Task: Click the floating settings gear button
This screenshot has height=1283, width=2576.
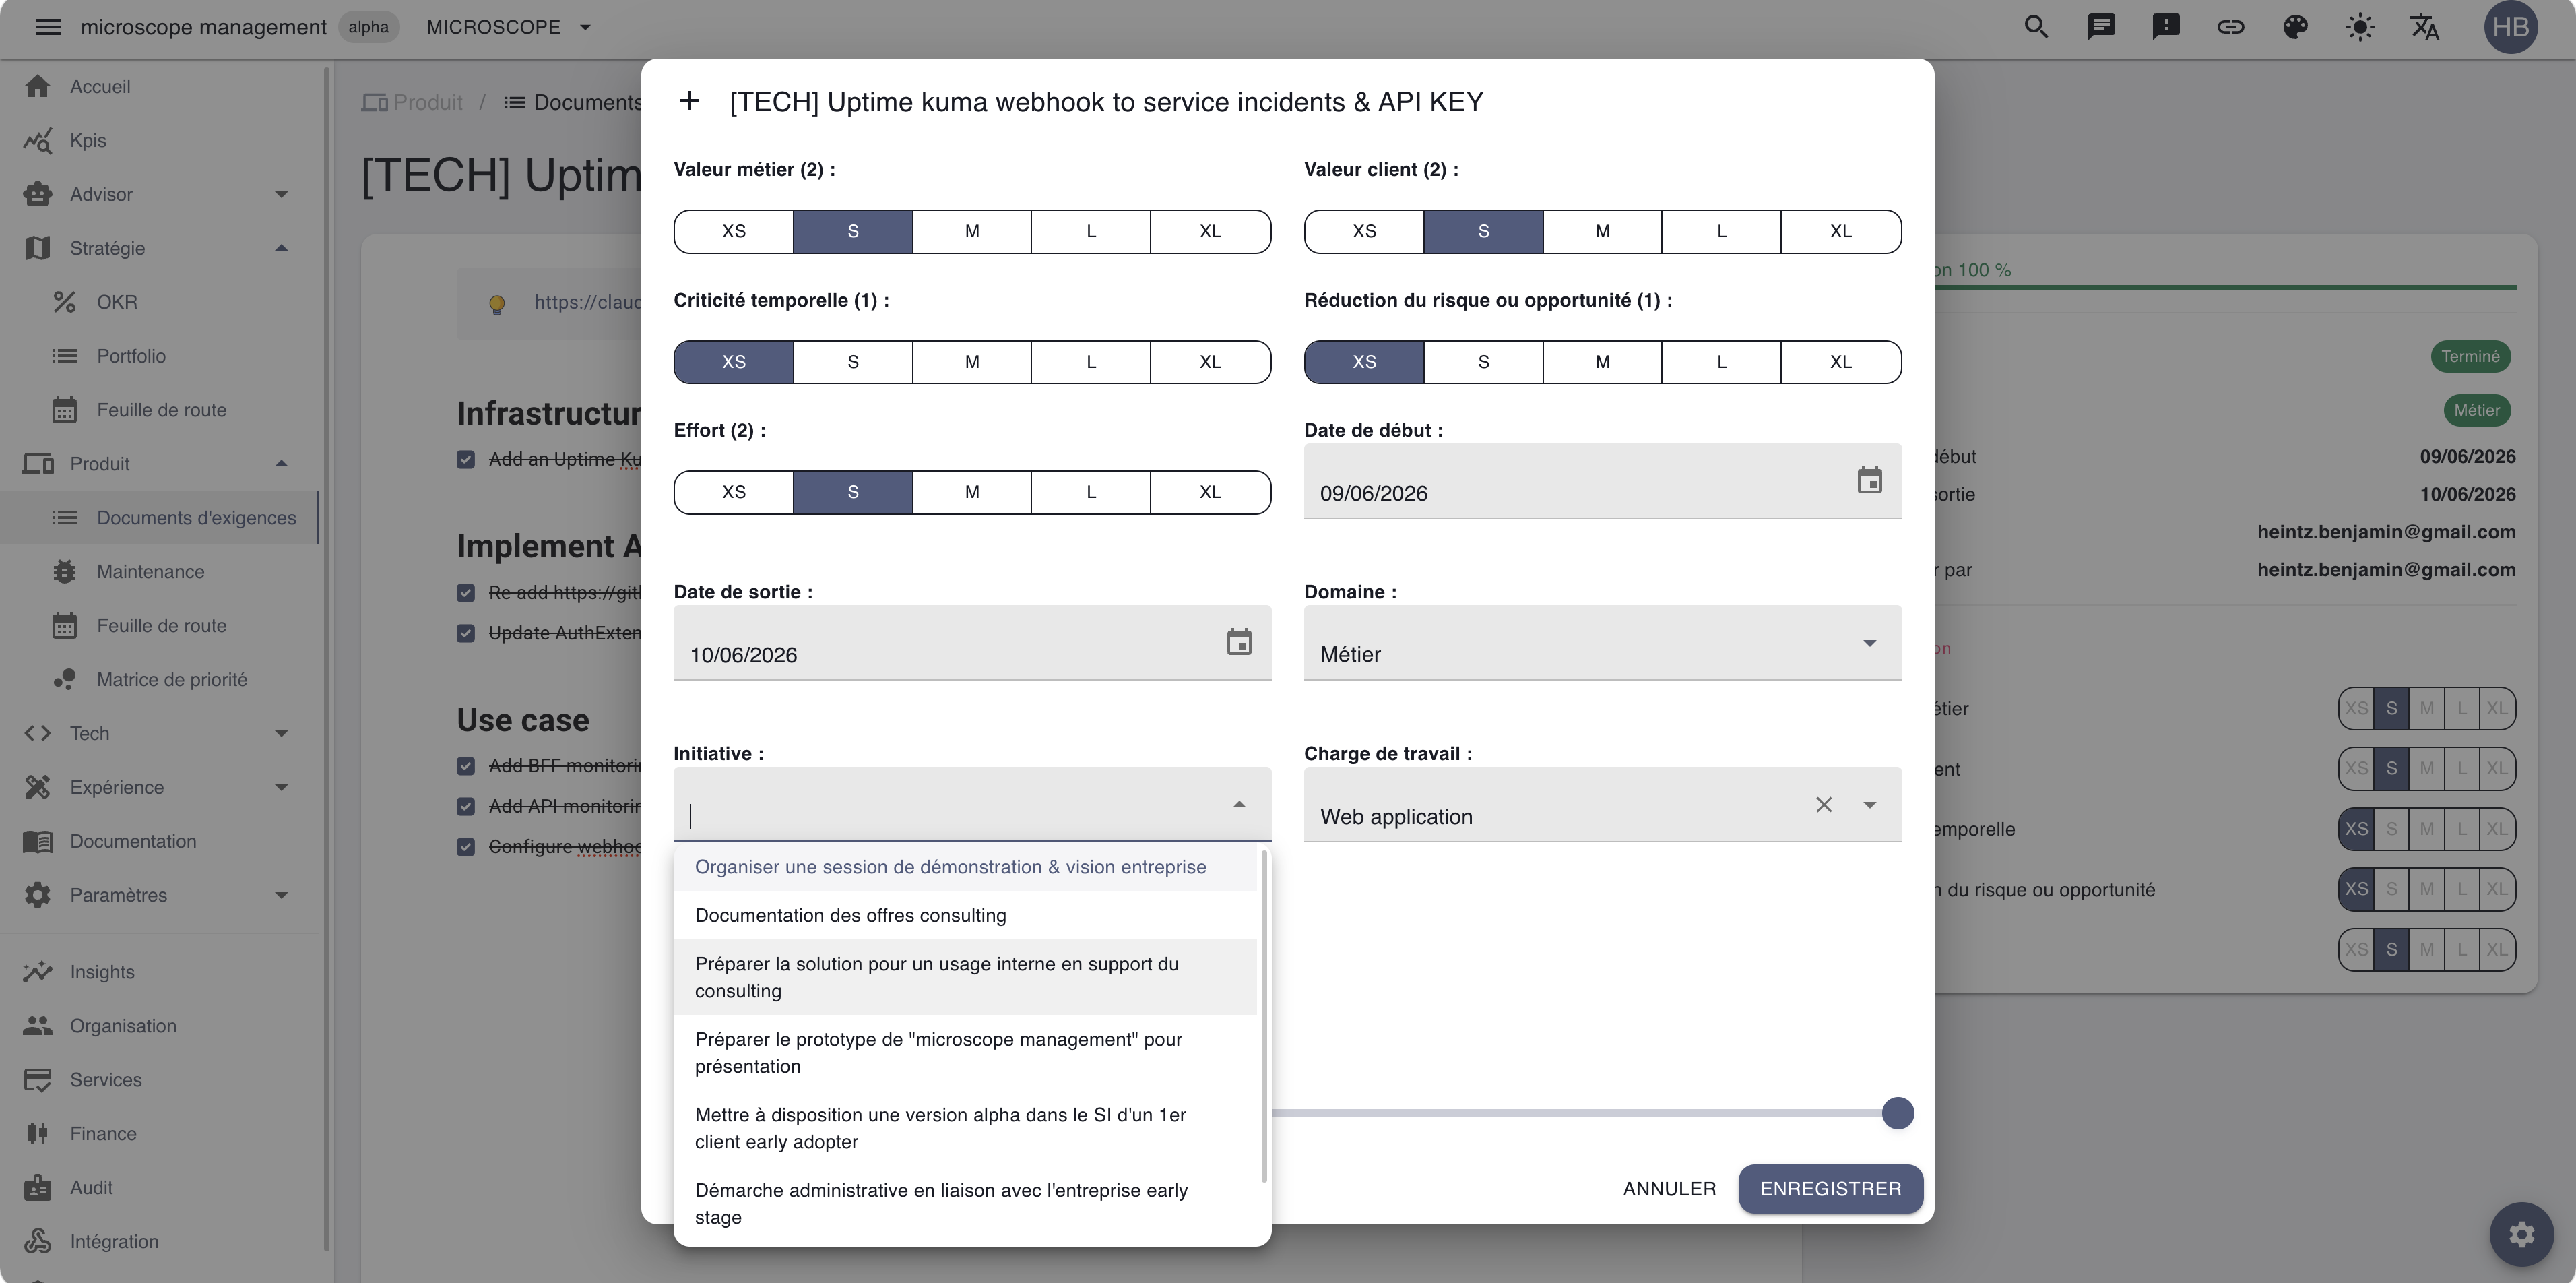Action: (x=2521, y=1234)
